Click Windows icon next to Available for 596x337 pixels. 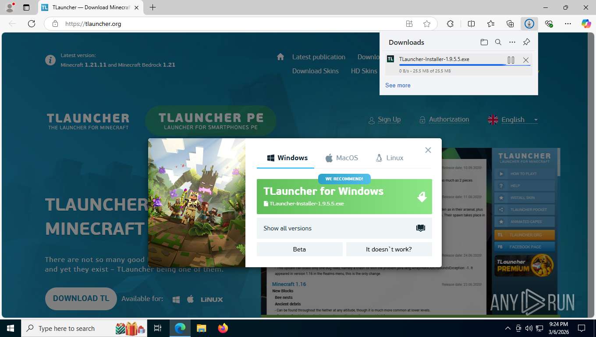176,299
